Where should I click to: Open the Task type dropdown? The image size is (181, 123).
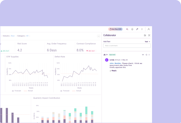pyautogui.click(x=147, y=42)
